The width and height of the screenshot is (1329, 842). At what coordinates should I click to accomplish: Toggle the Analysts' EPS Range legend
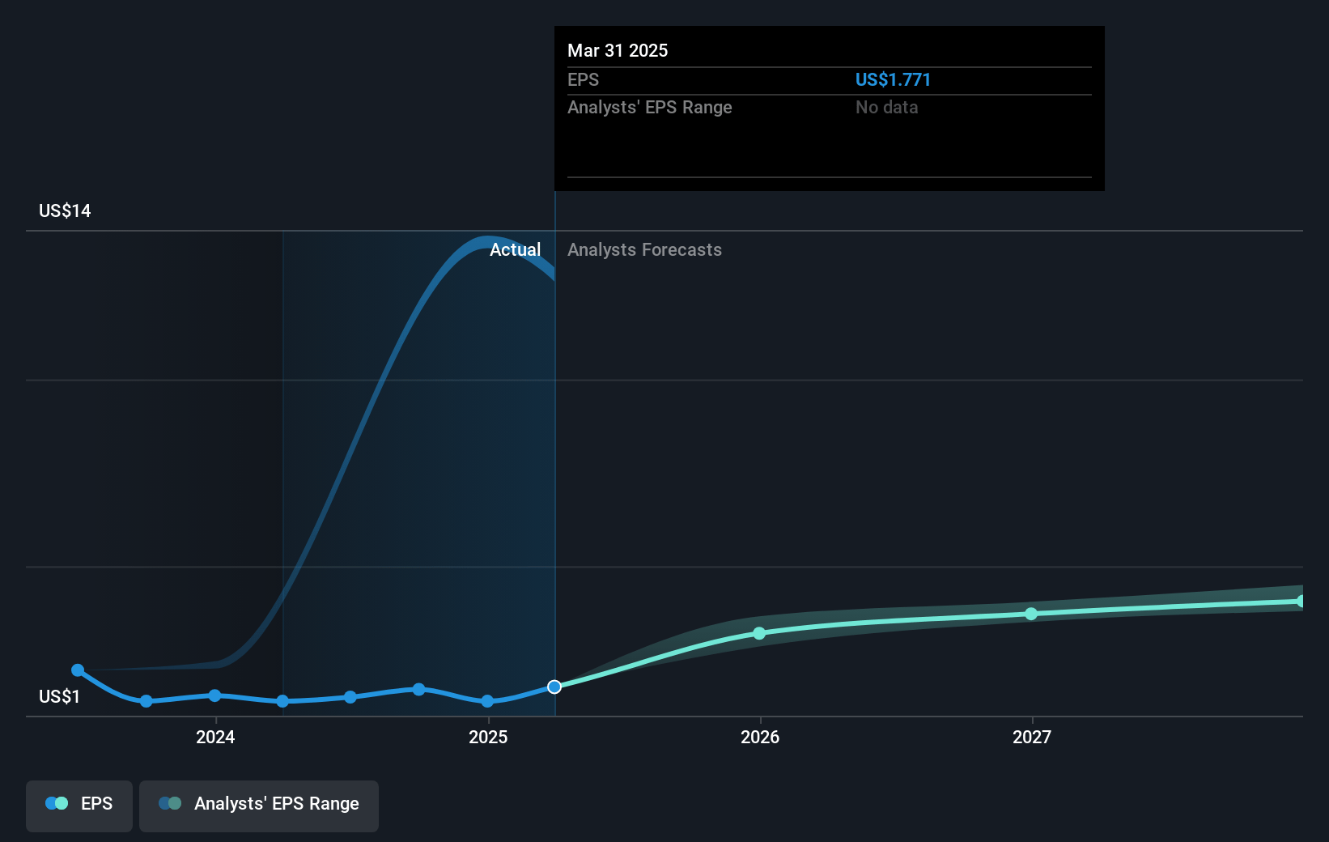259,806
